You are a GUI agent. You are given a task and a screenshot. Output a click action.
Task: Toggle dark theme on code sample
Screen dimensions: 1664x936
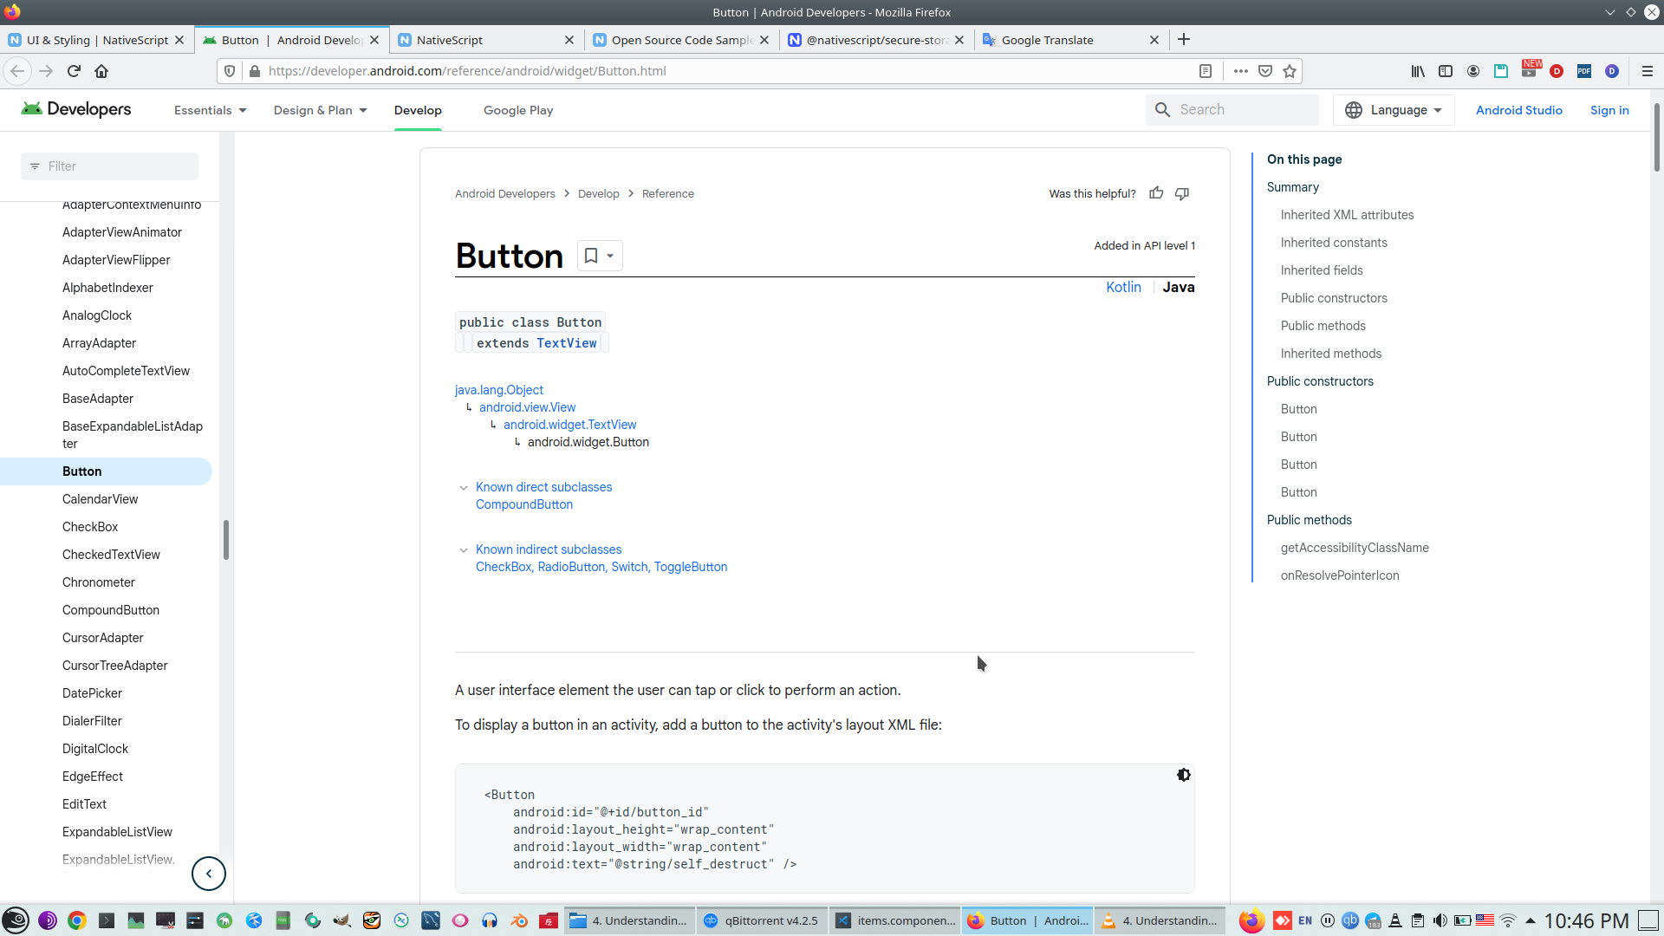(x=1183, y=775)
